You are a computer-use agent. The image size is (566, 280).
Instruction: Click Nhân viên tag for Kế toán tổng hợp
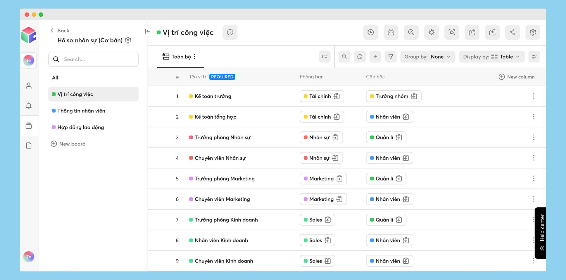coord(389,117)
